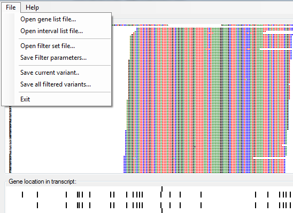Select Open filter set file...
Screen dimensions: 293x213
coord(56,46)
